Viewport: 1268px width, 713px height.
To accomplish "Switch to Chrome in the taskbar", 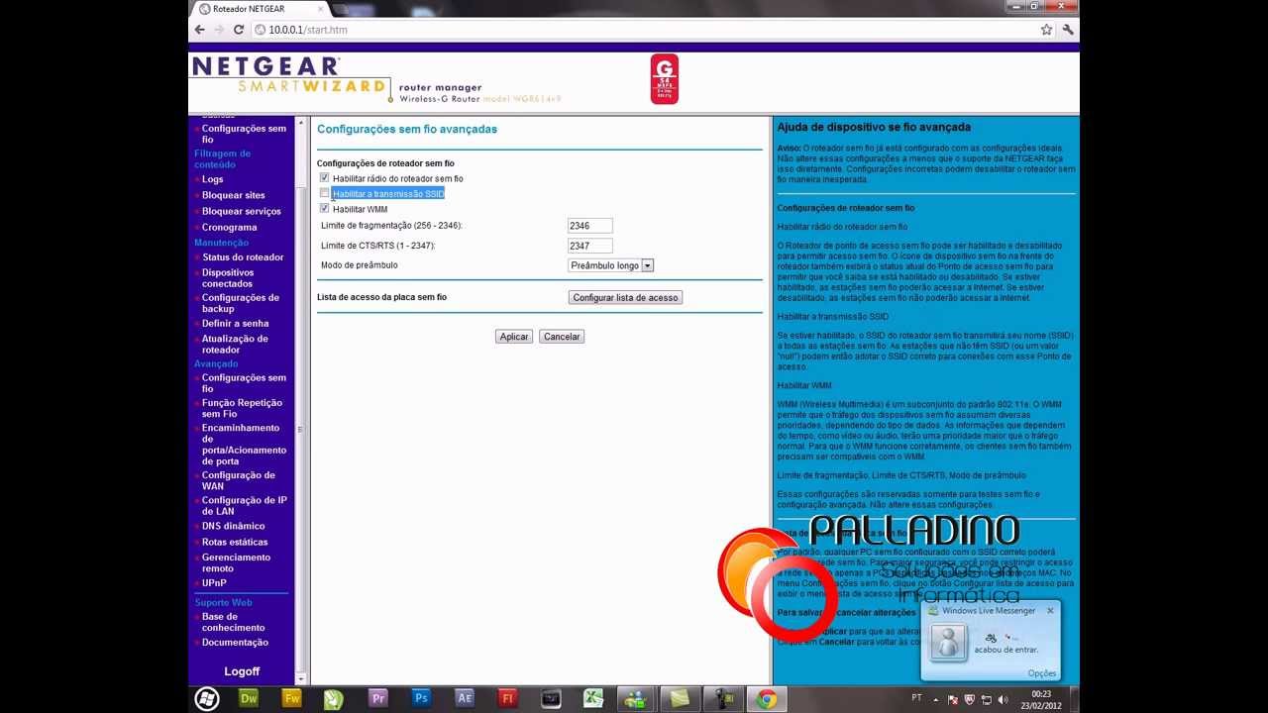I will (766, 698).
